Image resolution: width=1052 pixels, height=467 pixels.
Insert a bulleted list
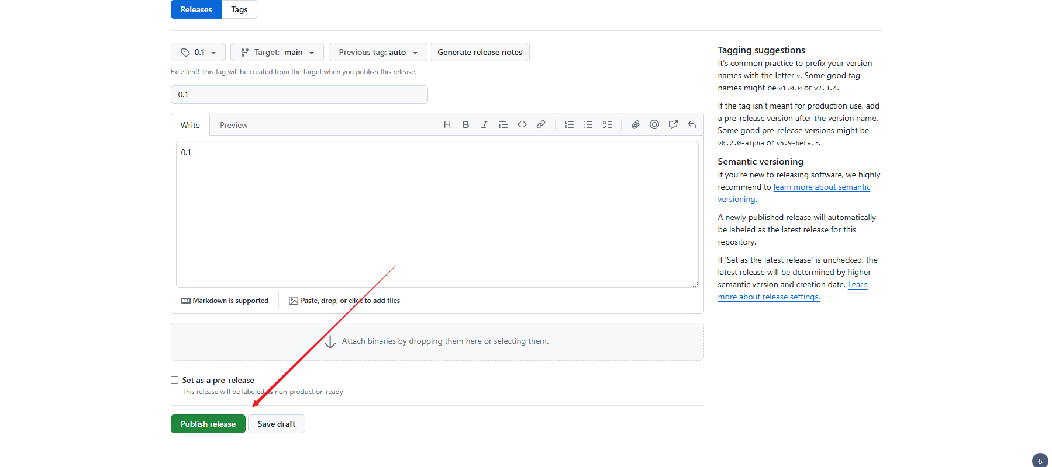[588, 124]
